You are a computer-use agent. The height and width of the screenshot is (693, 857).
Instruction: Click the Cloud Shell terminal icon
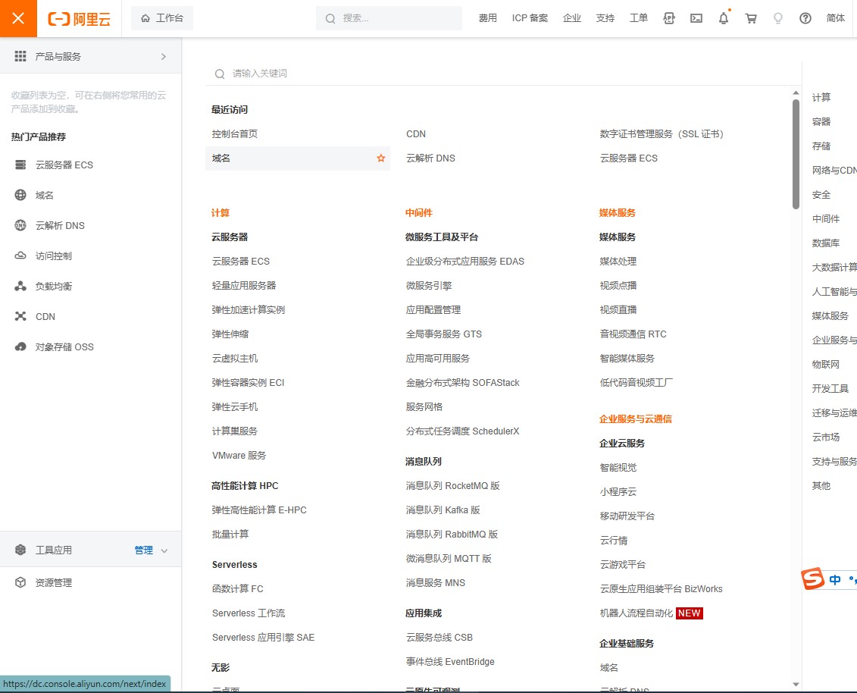pyautogui.click(x=696, y=18)
